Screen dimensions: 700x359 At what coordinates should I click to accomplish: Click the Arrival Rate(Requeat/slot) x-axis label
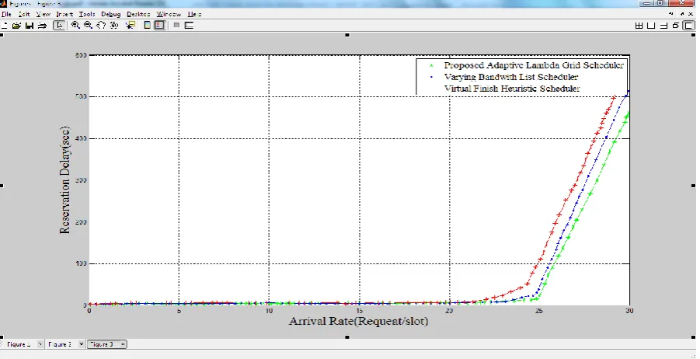pos(358,321)
